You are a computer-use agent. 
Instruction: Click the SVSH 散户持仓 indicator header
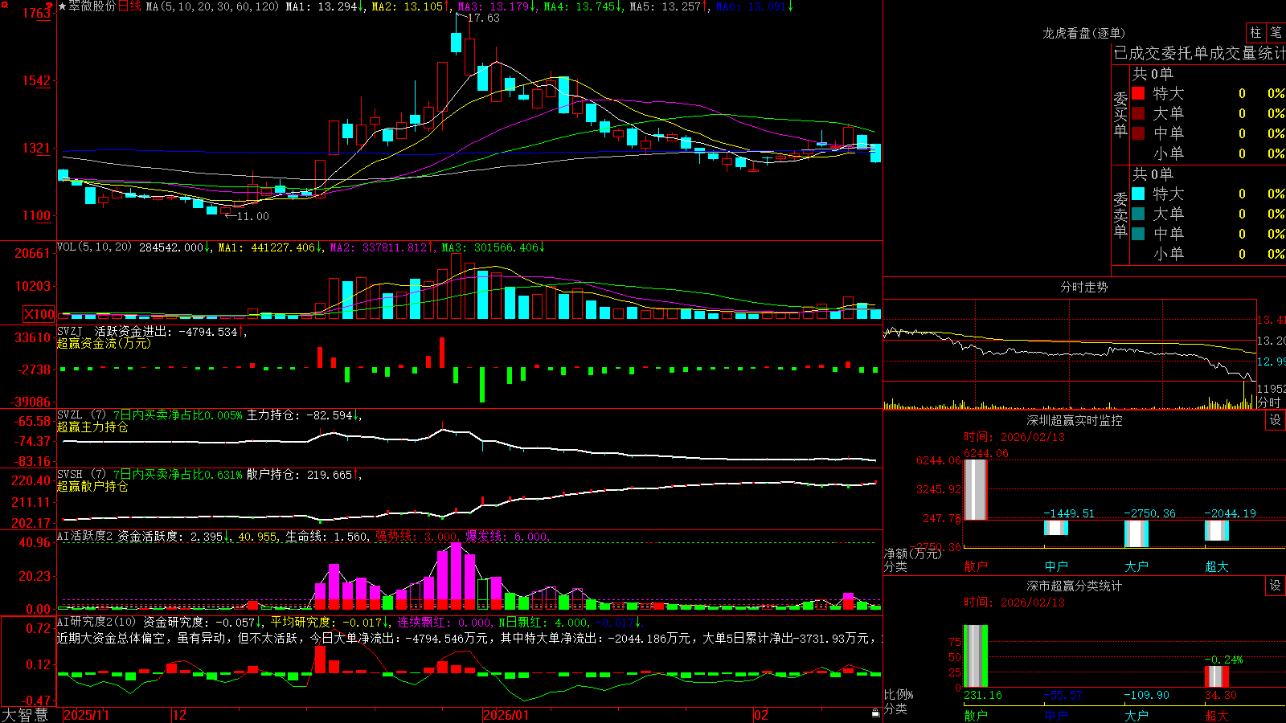tap(209, 474)
